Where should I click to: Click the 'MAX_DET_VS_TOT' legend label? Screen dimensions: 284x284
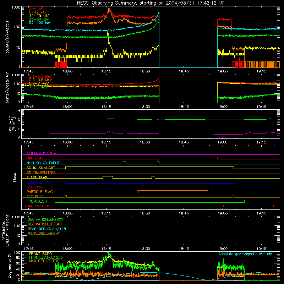point(44,261)
